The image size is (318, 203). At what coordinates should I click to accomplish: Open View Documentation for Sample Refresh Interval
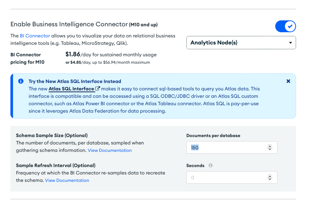coord(67,180)
